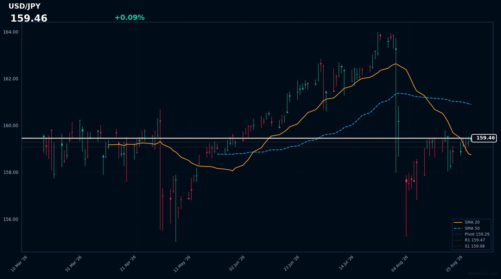Click the 159.46 current price tag on axis
501x279 pixels.
(x=484, y=138)
